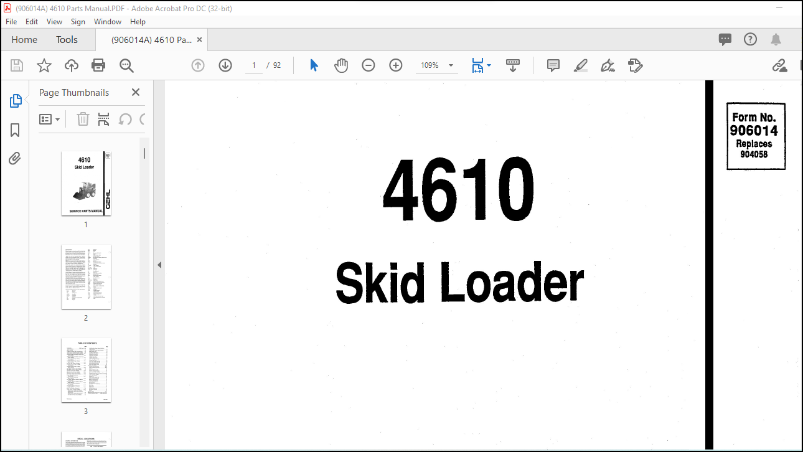Add document to starred favorites

pyautogui.click(x=44, y=65)
